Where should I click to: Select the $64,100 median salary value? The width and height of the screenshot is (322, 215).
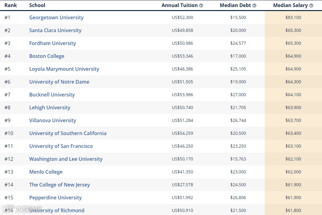coord(293,95)
